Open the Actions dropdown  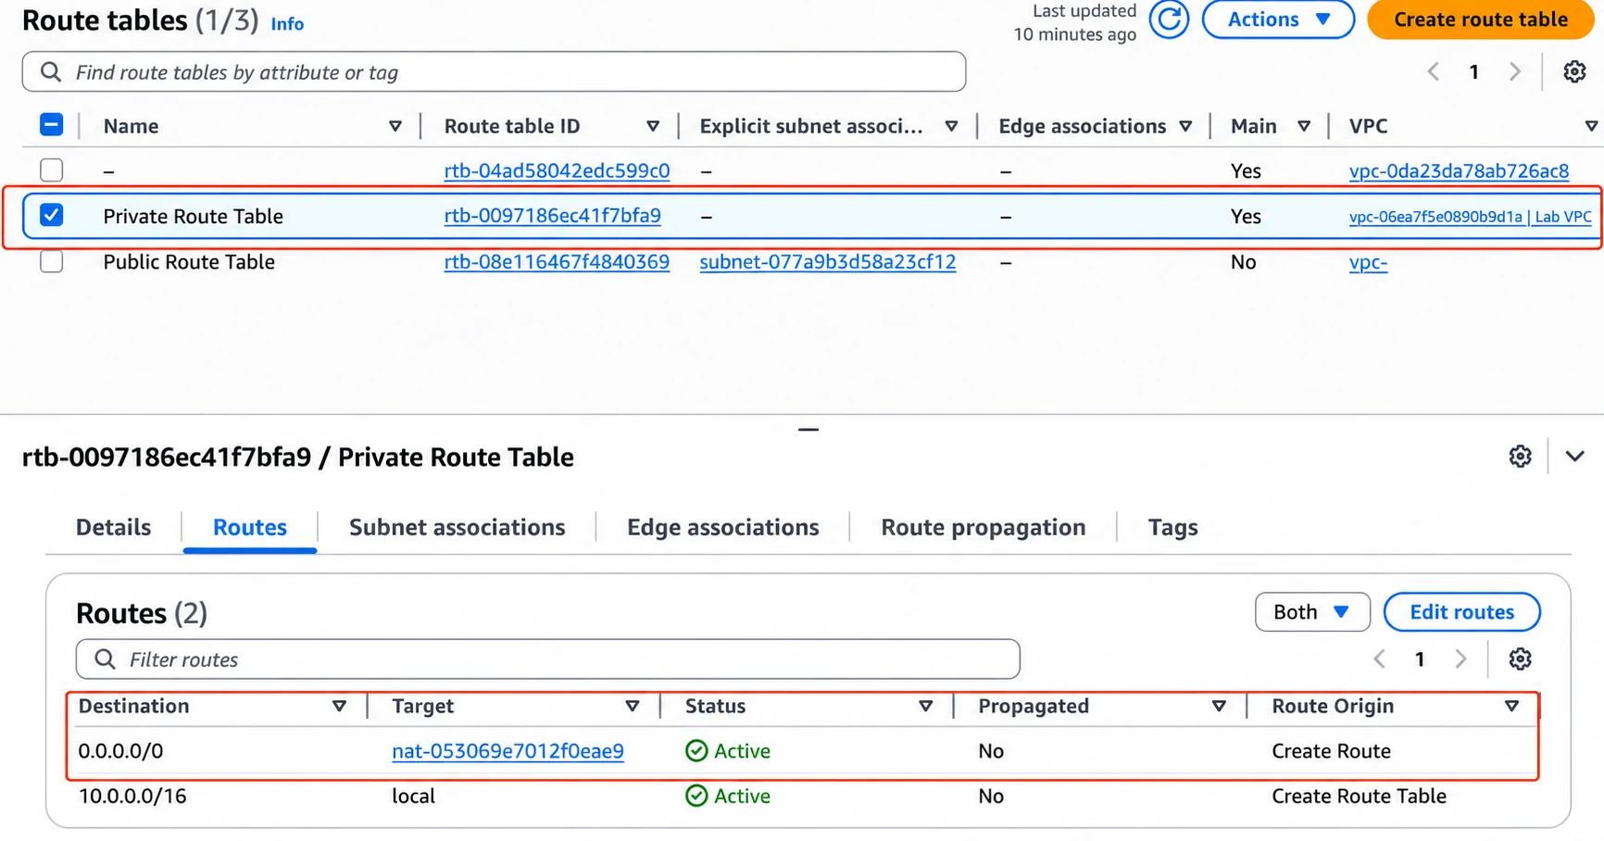coord(1278,19)
